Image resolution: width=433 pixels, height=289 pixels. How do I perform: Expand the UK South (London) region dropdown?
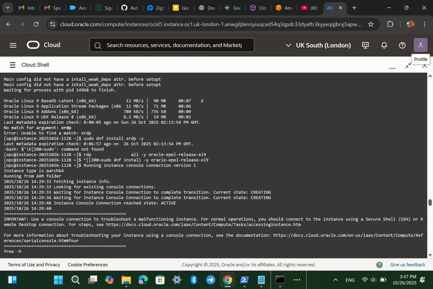pyautogui.click(x=318, y=45)
